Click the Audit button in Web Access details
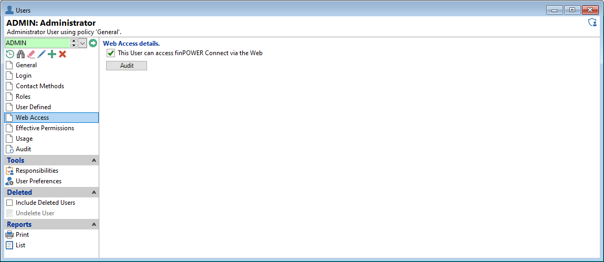The height and width of the screenshot is (262, 604). [x=127, y=66]
